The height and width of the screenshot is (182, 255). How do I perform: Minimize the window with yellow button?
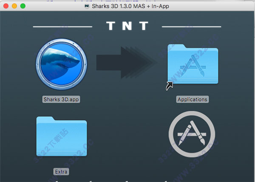pyautogui.click(x=14, y=6)
